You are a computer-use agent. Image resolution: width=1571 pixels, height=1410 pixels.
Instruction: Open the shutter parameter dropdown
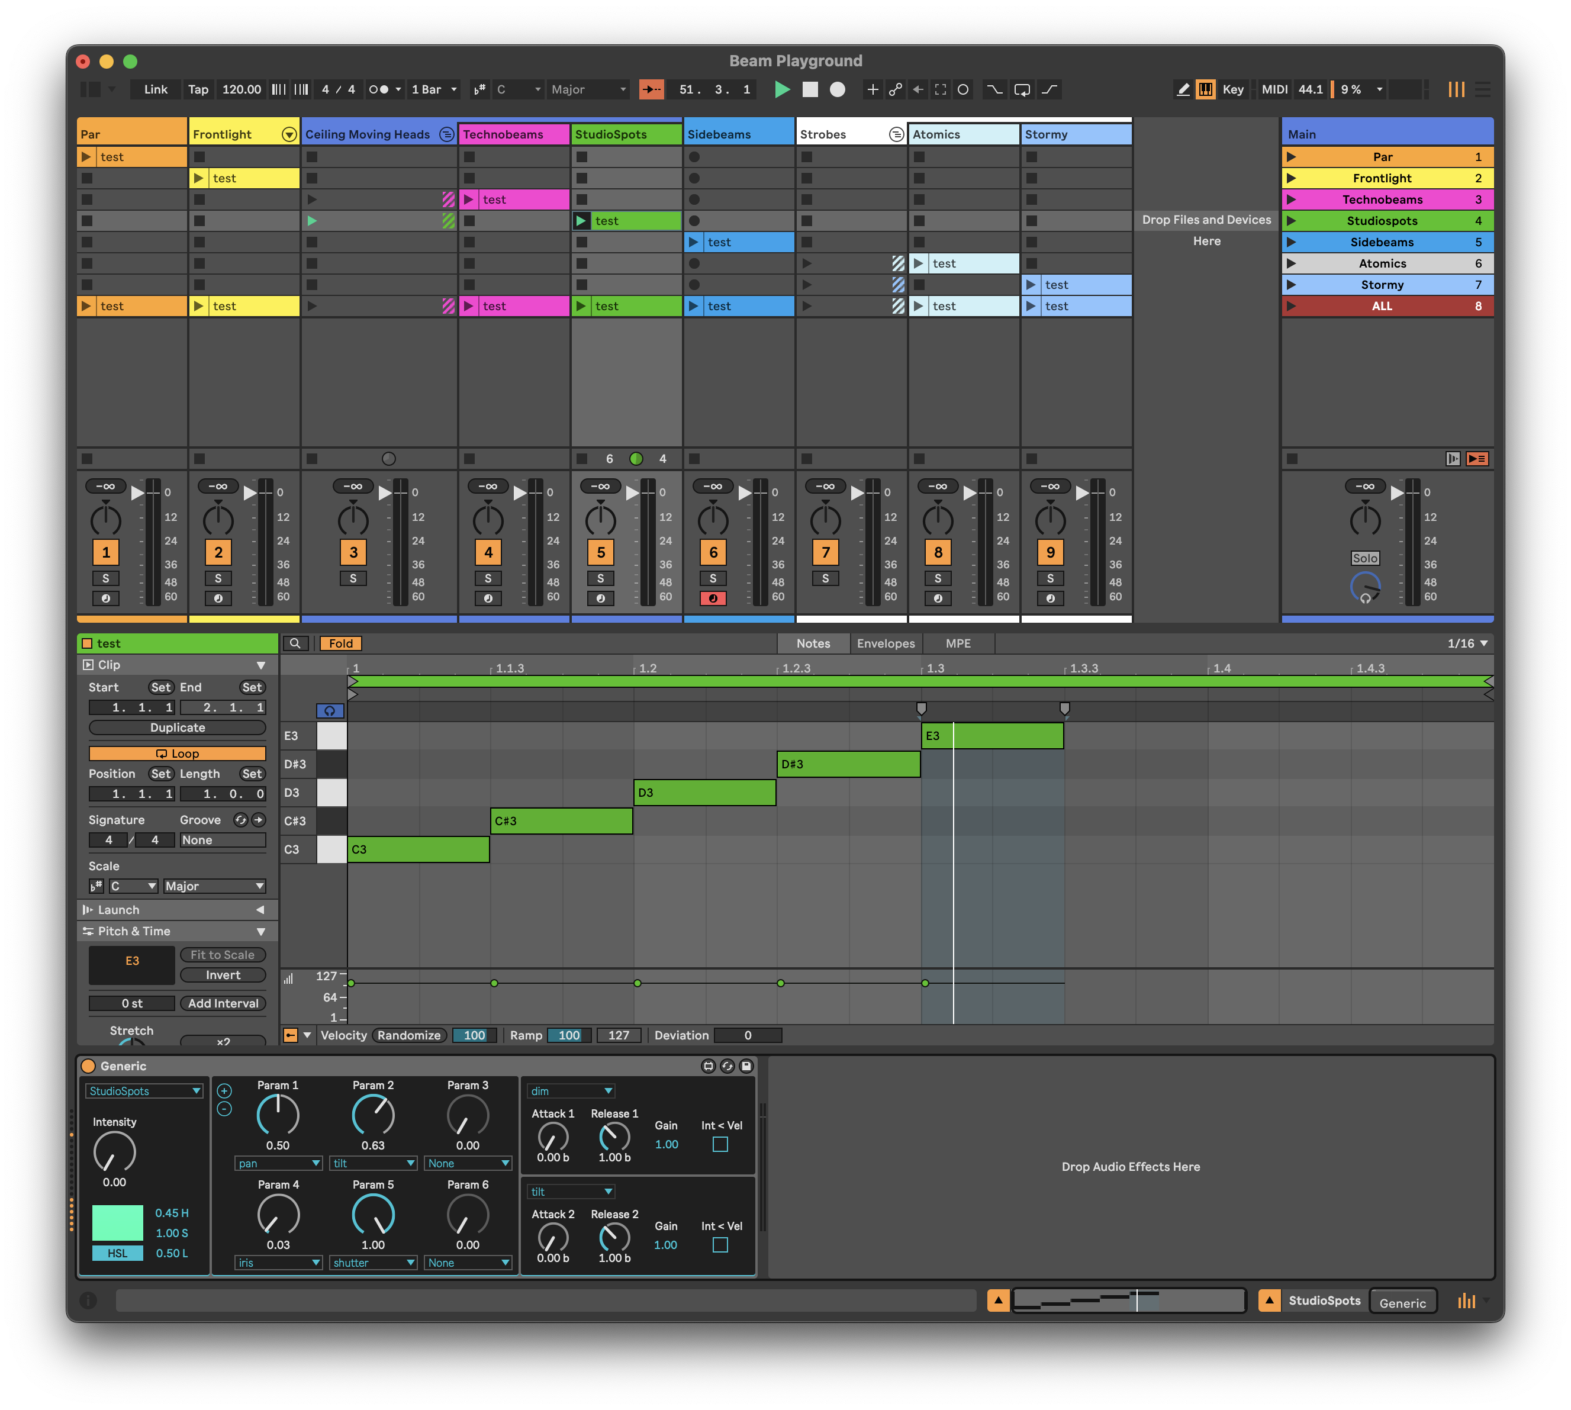(x=374, y=1262)
